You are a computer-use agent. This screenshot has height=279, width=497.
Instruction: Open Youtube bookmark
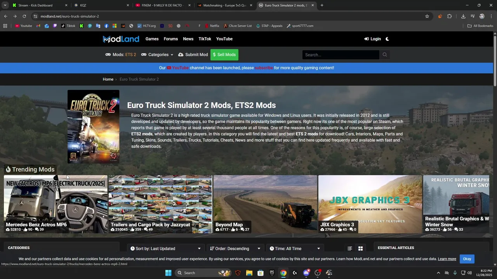coord(24,26)
